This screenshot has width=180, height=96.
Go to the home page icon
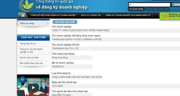(23, 15)
